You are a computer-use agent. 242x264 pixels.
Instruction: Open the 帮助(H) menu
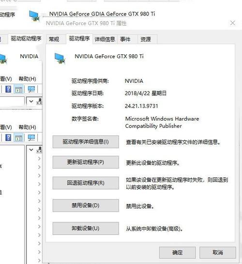(x=27, y=79)
